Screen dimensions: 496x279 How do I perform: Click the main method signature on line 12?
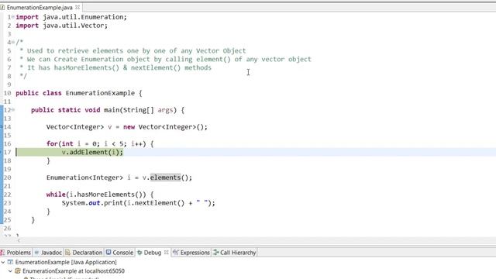[x=108, y=110]
